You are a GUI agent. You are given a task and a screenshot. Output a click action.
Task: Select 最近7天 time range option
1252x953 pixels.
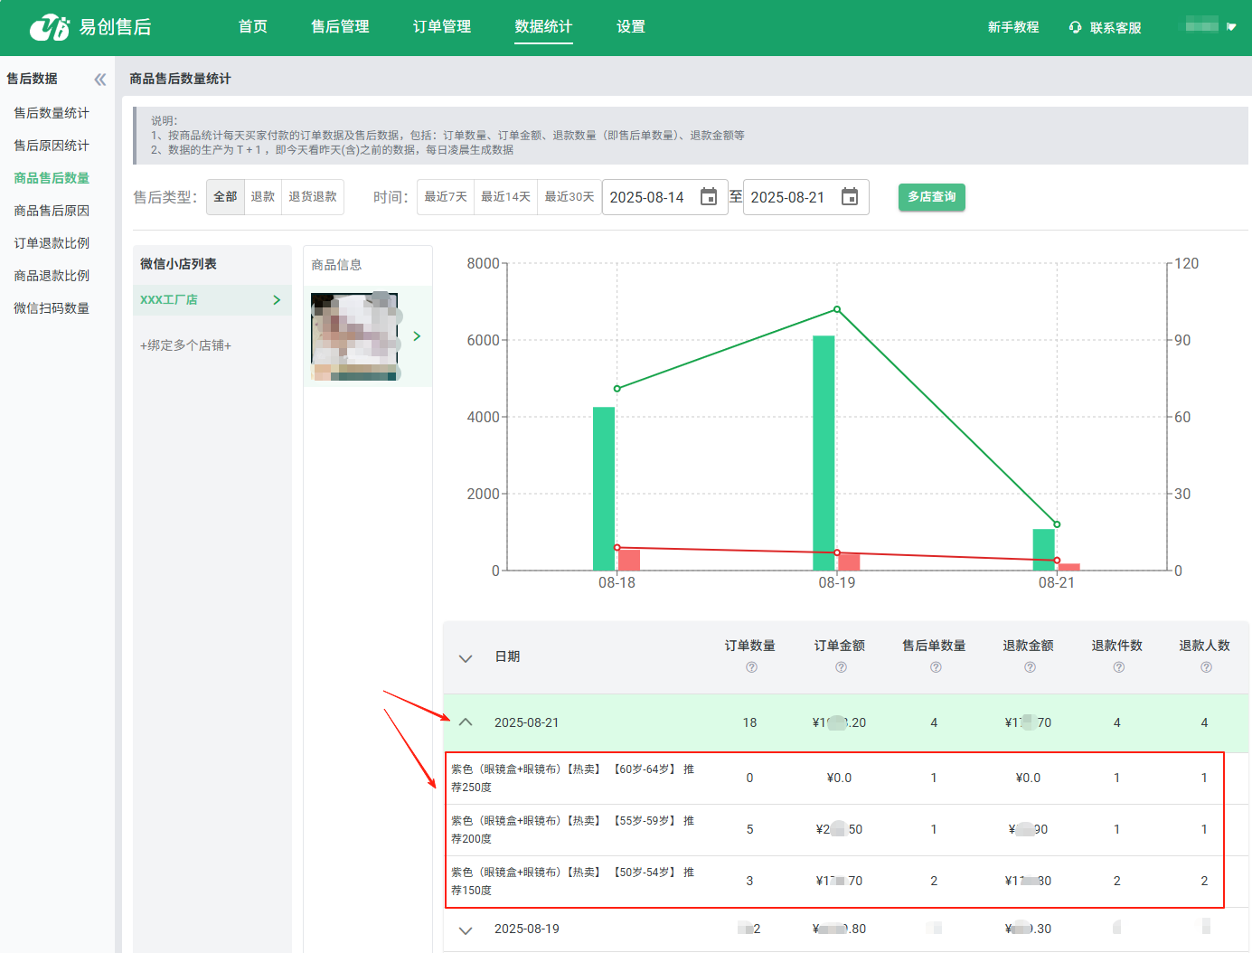point(446,197)
